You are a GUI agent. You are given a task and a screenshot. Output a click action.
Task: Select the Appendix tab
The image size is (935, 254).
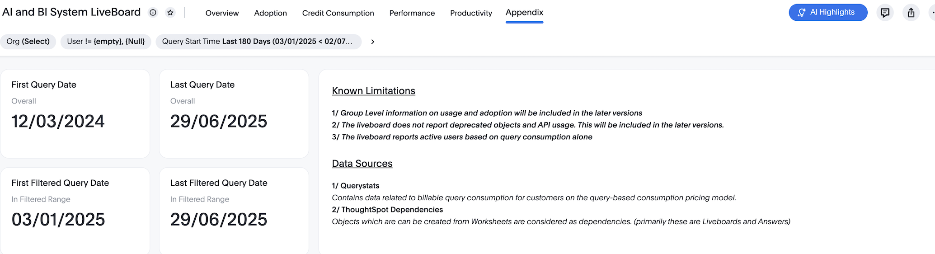(x=524, y=13)
